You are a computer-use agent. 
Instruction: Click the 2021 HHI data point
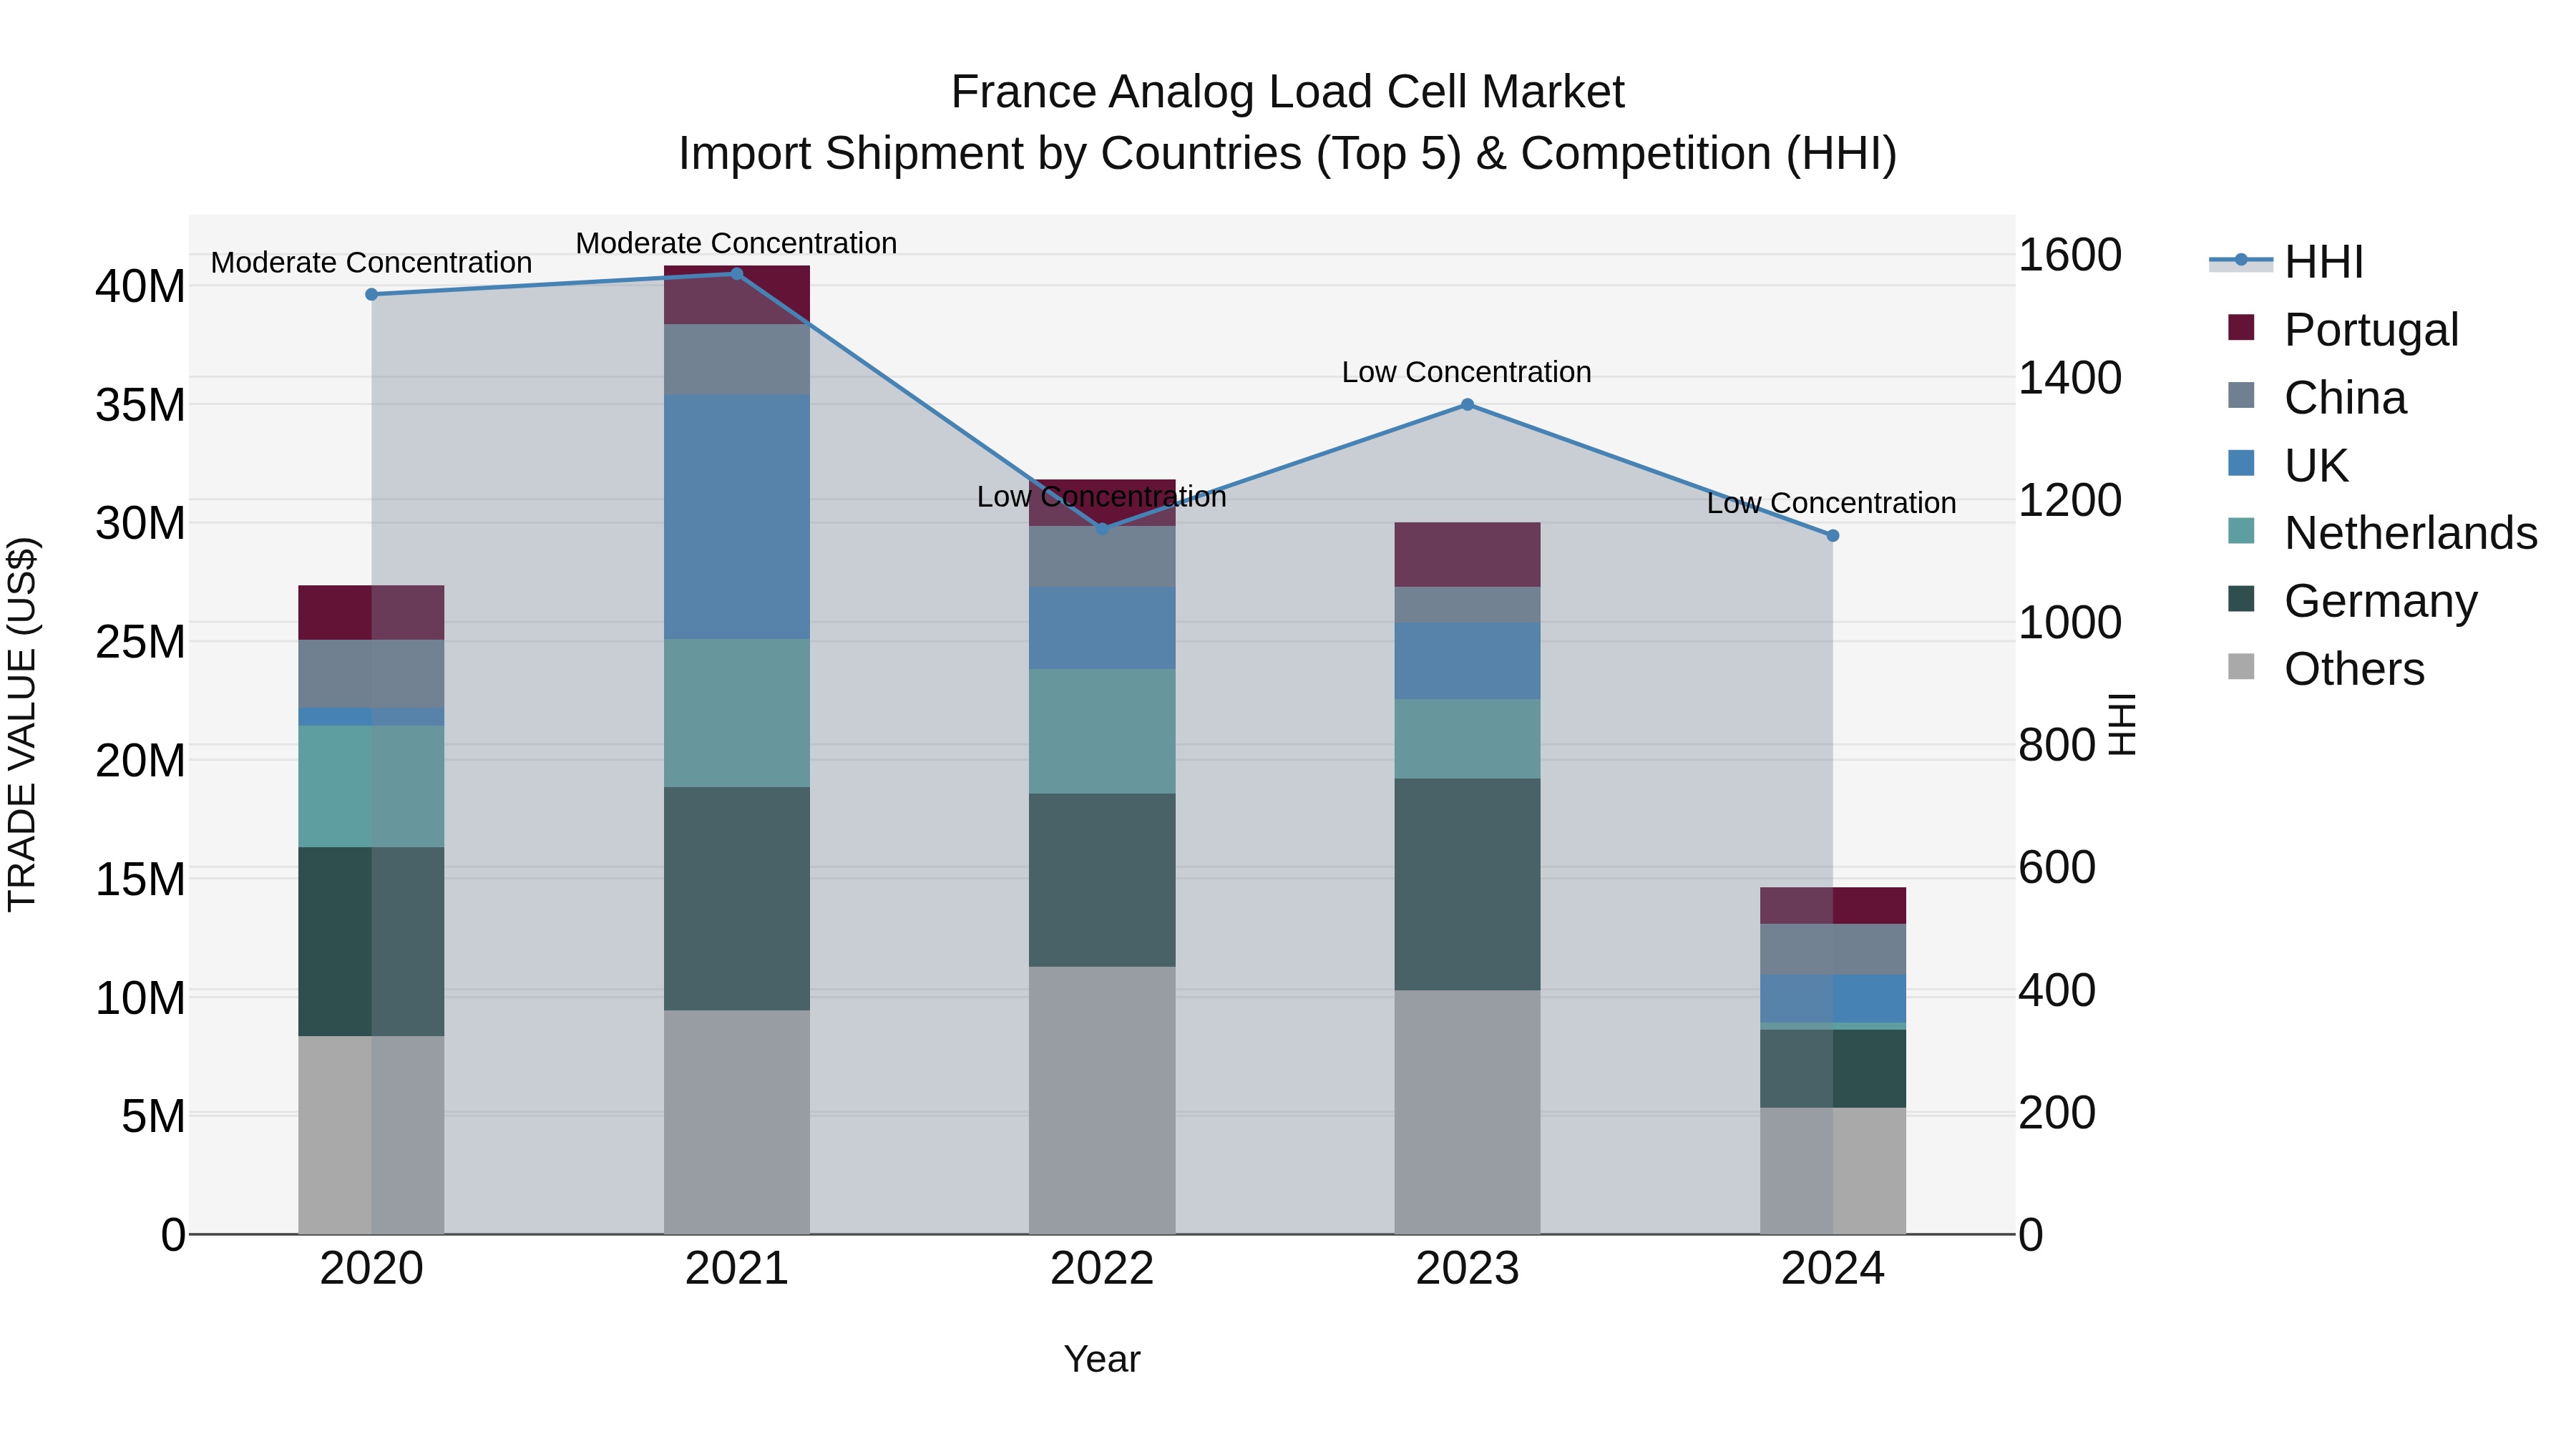coord(737,274)
